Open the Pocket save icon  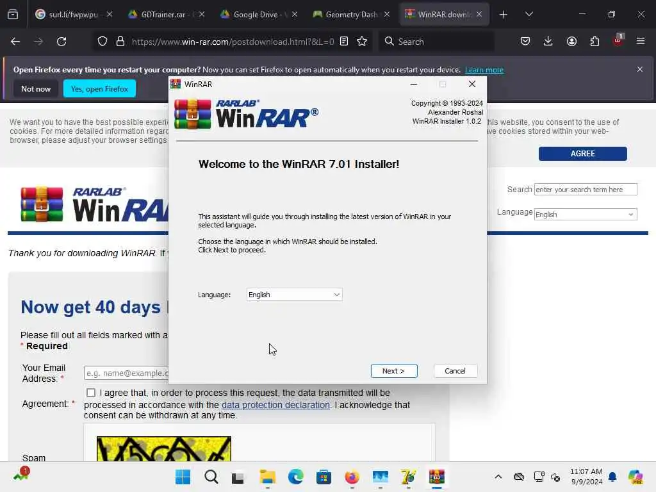tap(525, 42)
